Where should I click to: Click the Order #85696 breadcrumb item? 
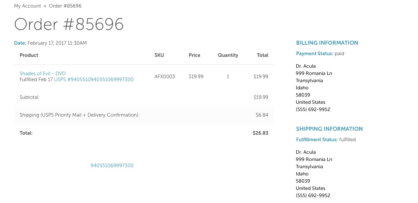point(65,6)
